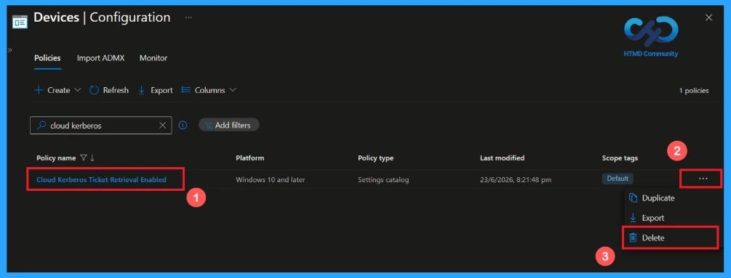Click the search info icon
Viewport: 731px width, 278px height.
pyautogui.click(x=183, y=125)
